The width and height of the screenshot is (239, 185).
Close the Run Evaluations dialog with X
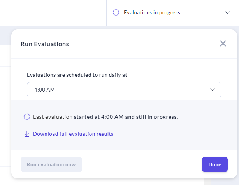(223, 43)
